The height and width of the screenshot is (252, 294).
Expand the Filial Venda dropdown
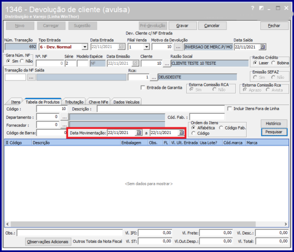[x=146, y=47]
